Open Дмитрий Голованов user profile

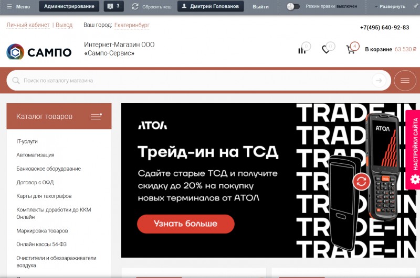click(211, 6)
